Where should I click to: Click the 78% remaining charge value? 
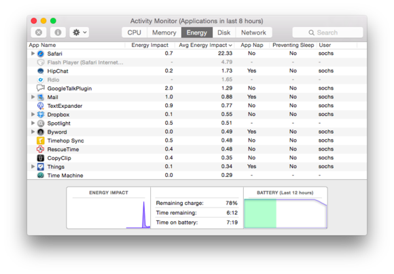pos(232,203)
